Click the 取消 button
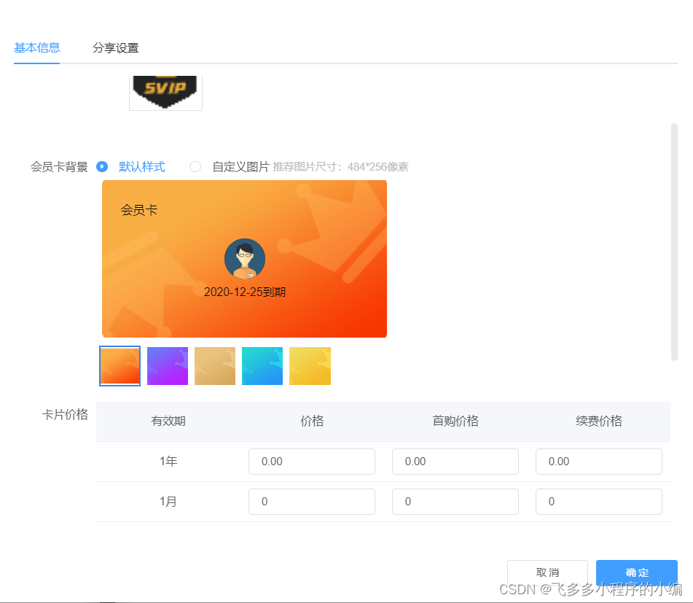 coord(547,572)
